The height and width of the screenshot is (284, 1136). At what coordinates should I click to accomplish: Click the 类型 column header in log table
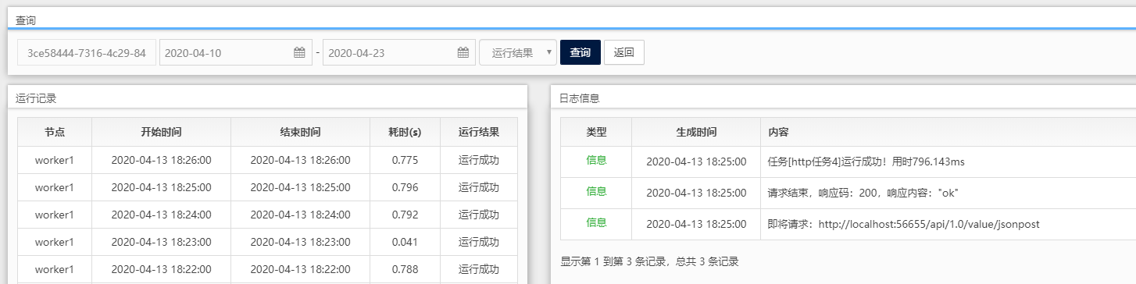[x=596, y=132]
